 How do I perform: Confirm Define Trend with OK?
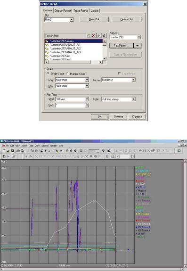point(100,117)
